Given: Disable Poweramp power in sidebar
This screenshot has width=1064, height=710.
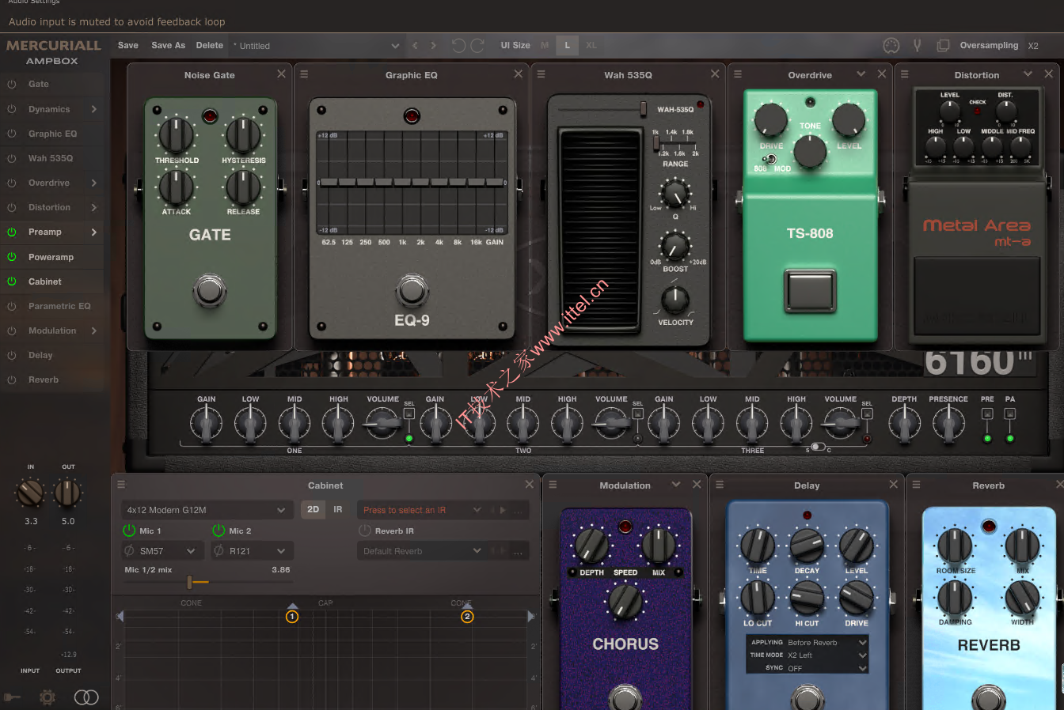Looking at the screenshot, I should coord(12,257).
